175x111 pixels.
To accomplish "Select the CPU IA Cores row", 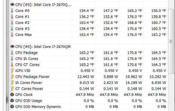I will tap(88, 59).
